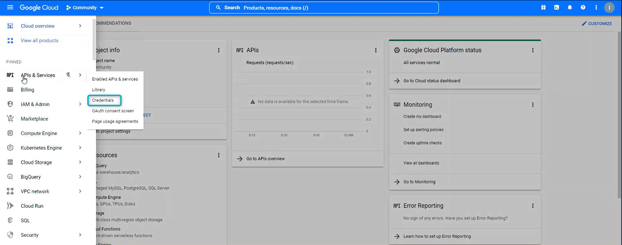The width and height of the screenshot is (622, 245).
Task: Open the notifications bell
Action: pos(570,8)
